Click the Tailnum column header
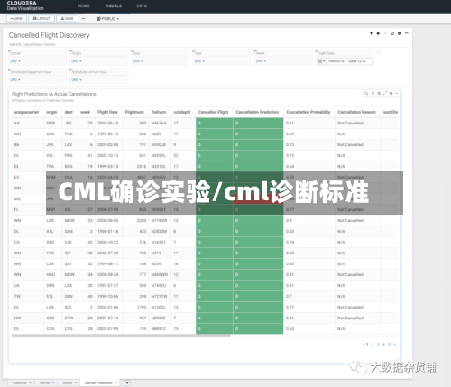 (159, 112)
